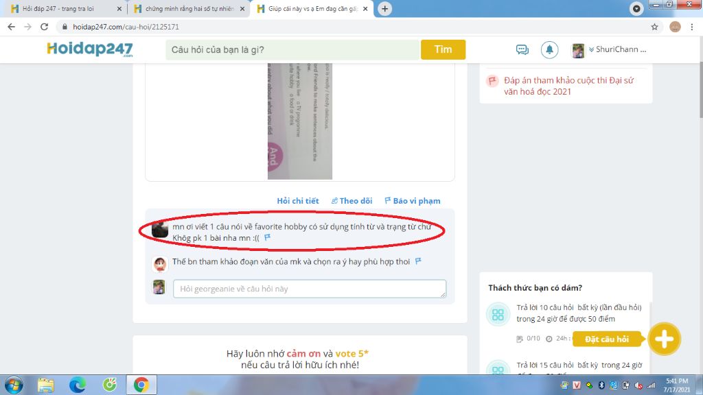Open the chat messages icon in header
The width and height of the screenshot is (703, 395).
click(522, 49)
